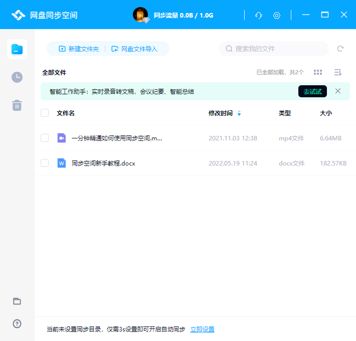Click the docx文件 type cell
Screen dimensions: 356x341
tap(291, 163)
